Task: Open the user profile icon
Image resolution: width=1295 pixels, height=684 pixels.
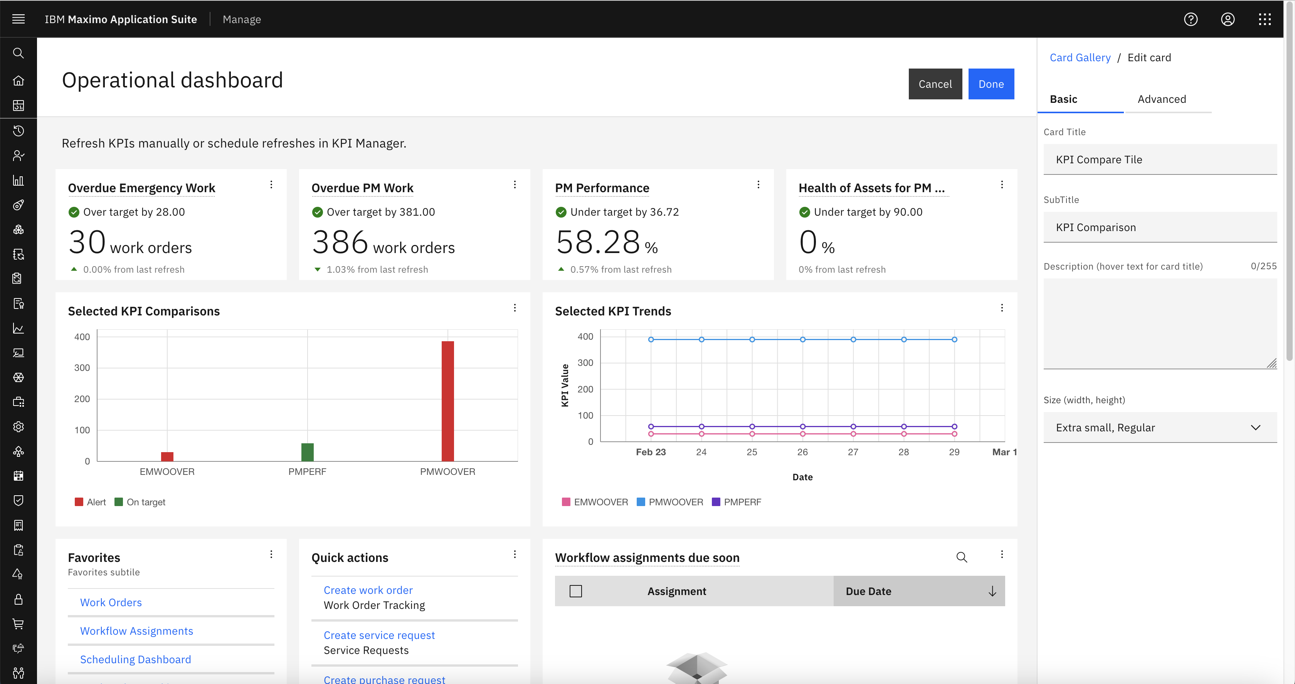Action: click(x=1228, y=19)
